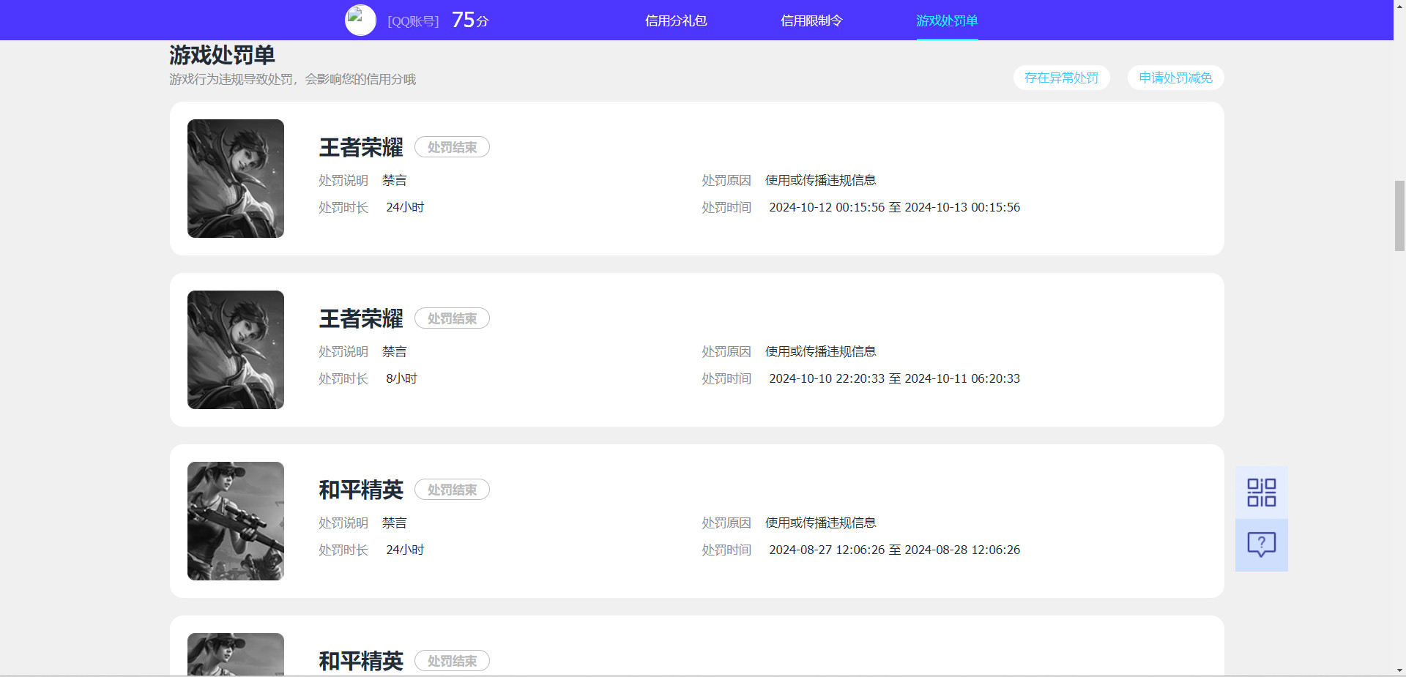
Task: Click the [QQ账号] label in header
Action: tap(413, 21)
